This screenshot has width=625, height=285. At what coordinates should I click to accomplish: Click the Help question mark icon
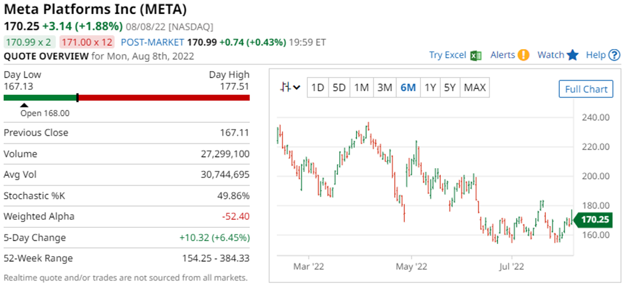[614, 55]
